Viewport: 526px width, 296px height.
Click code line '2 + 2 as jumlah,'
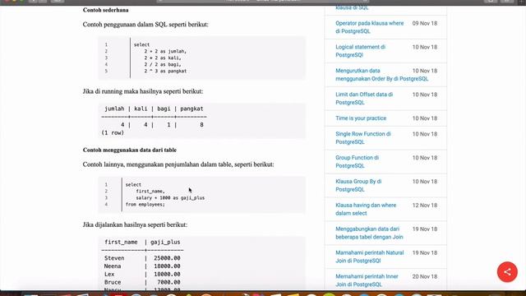165,51
